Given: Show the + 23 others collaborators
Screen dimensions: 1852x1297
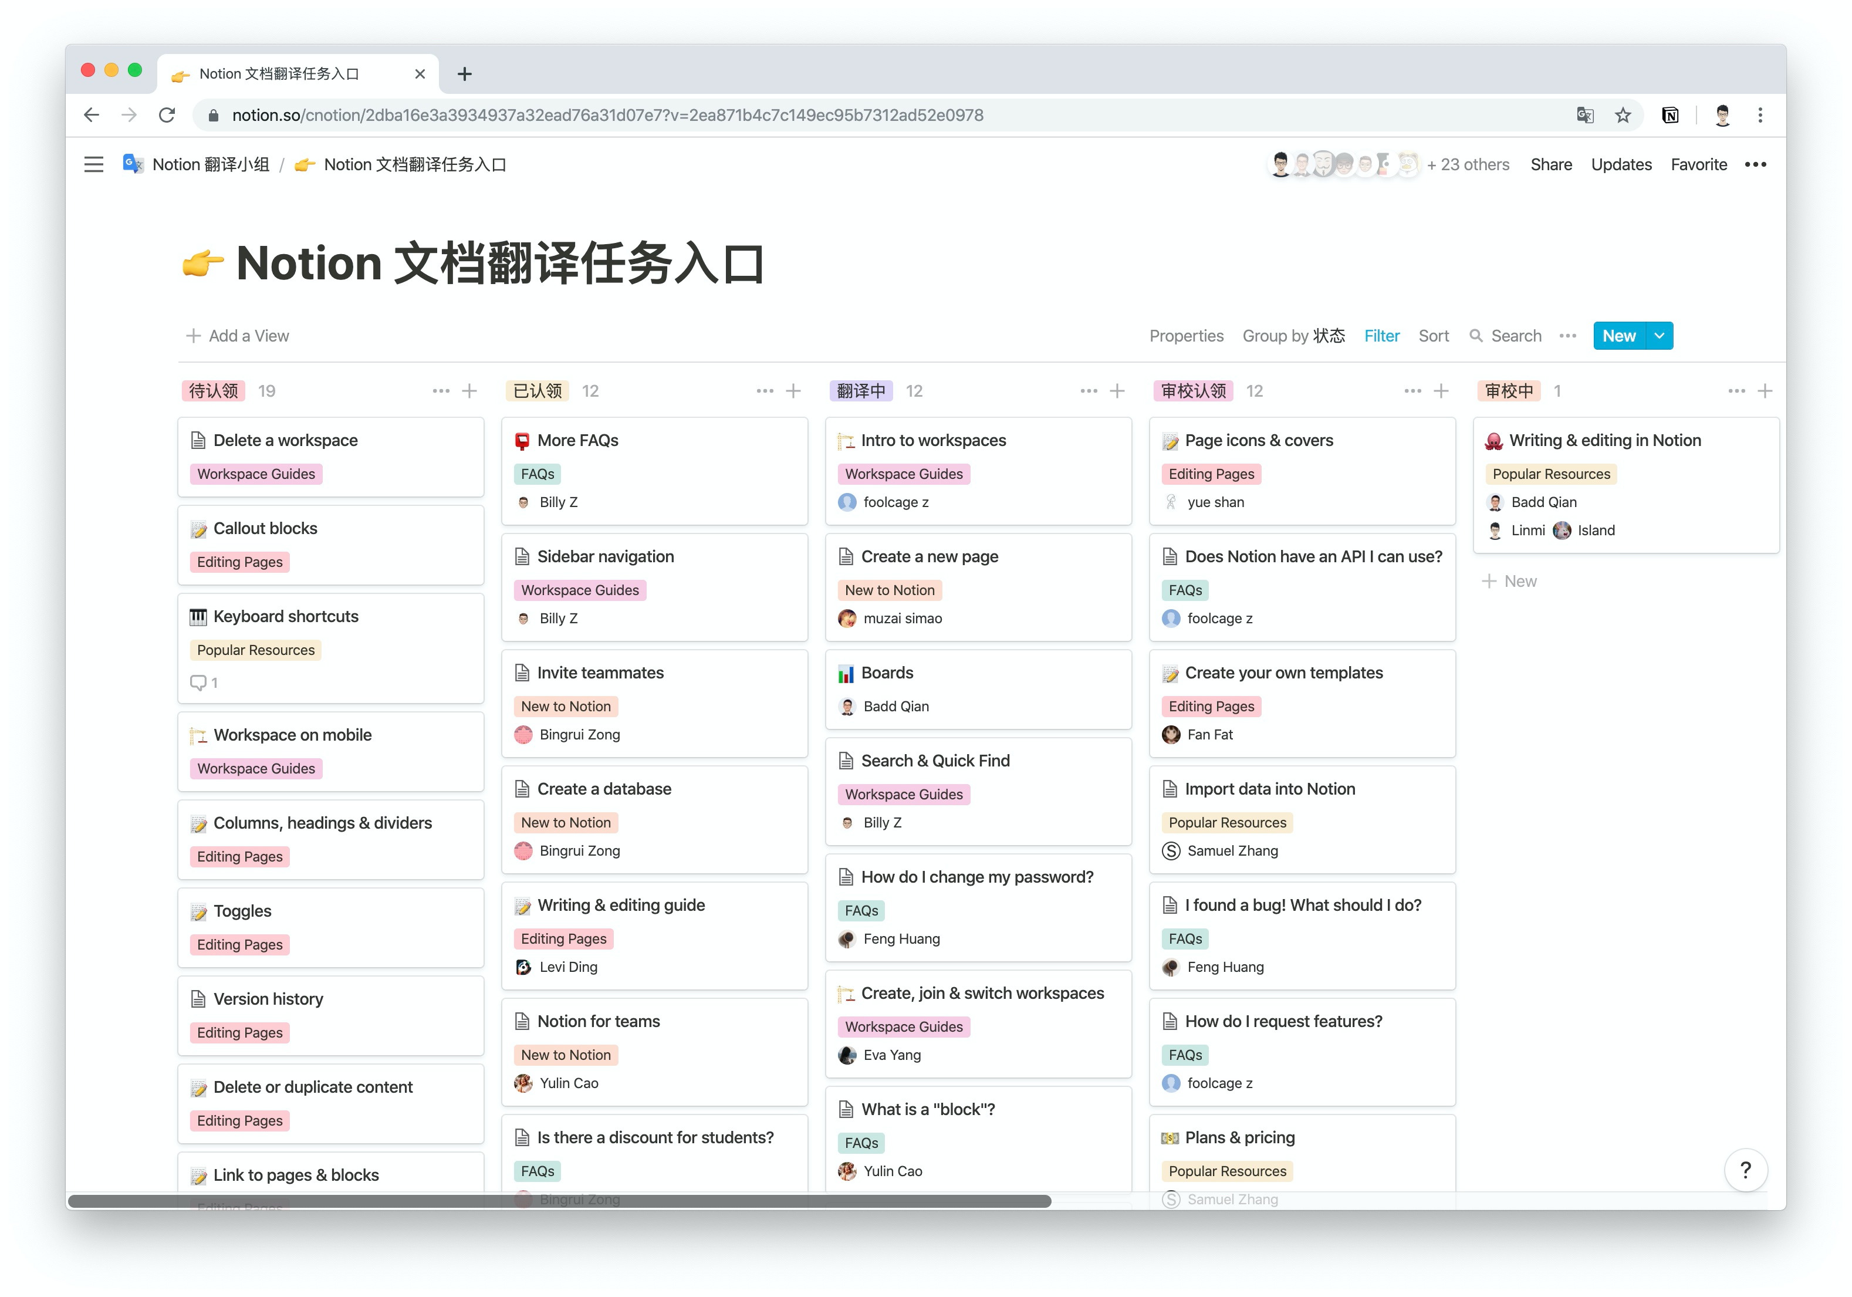Looking at the screenshot, I should (1468, 164).
